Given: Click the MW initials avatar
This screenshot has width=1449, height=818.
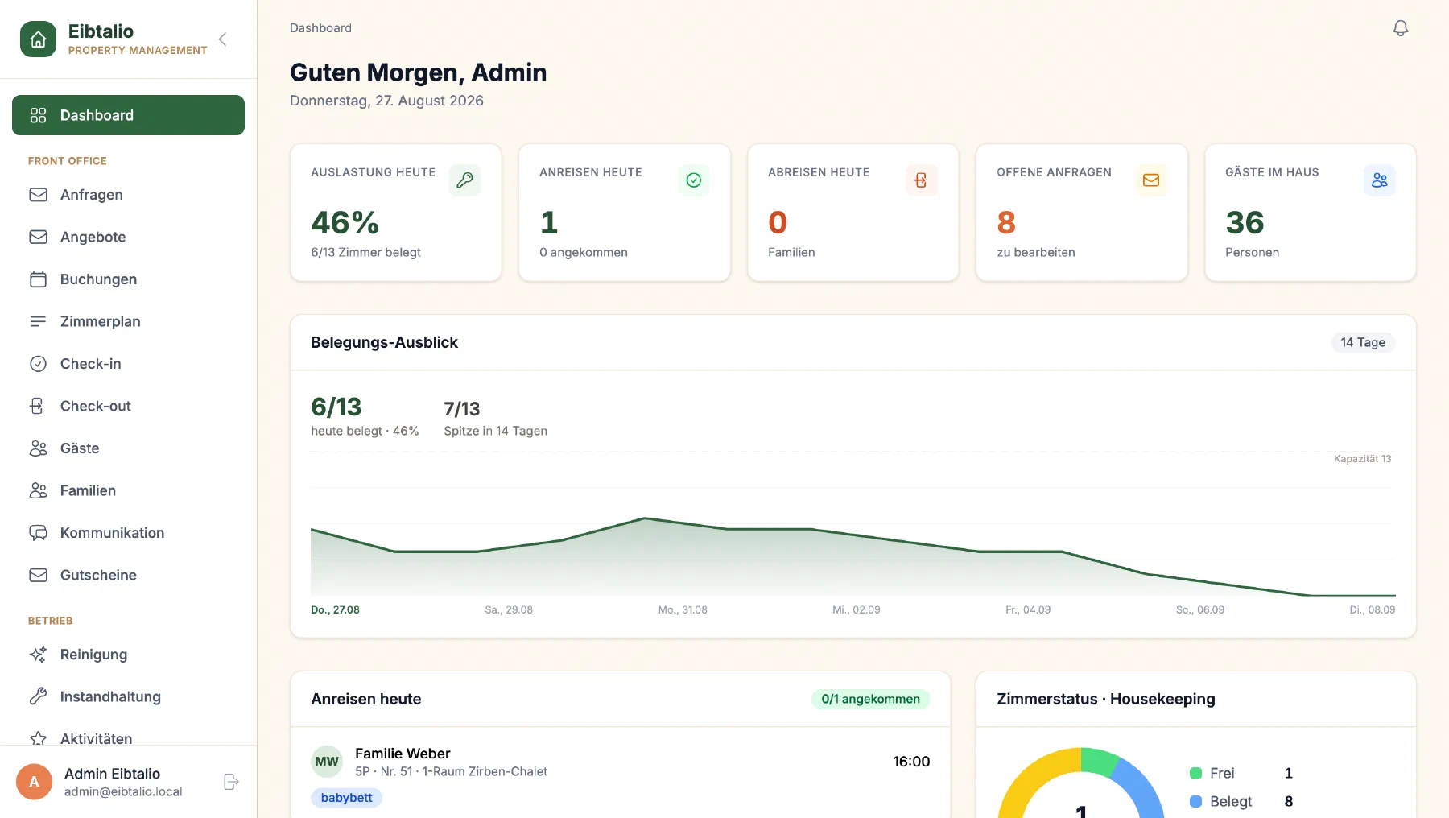Looking at the screenshot, I should (x=327, y=762).
